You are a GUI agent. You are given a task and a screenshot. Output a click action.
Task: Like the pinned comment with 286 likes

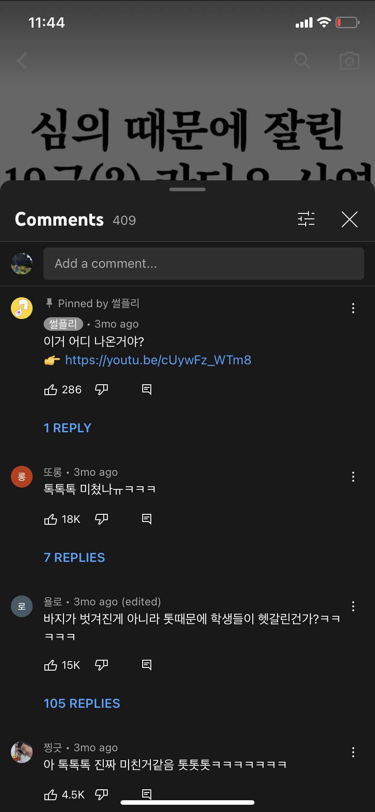[x=51, y=390]
